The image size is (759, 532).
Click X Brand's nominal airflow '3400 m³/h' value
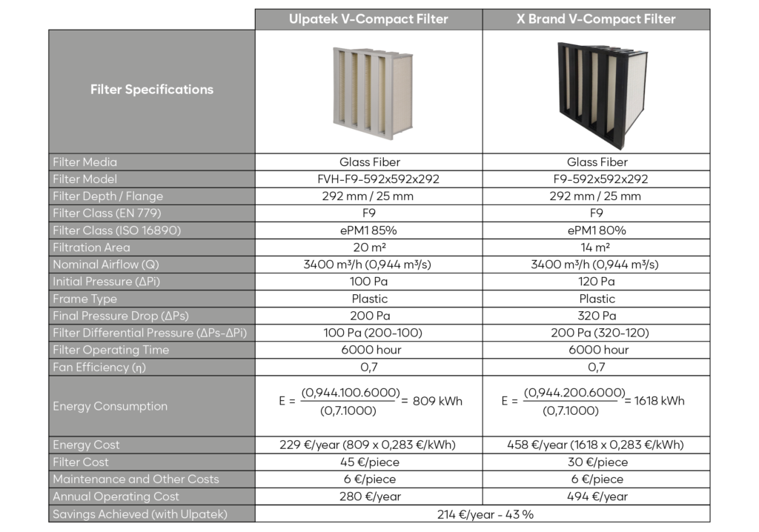(595, 265)
